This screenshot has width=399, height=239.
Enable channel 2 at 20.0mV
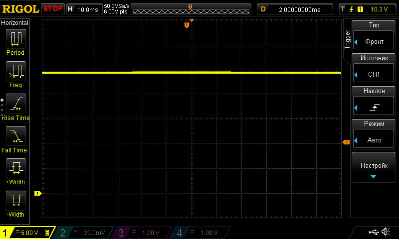click(84, 233)
